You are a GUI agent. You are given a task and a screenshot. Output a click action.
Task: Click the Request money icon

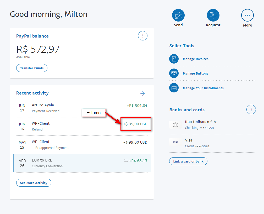pyautogui.click(x=213, y=15)
